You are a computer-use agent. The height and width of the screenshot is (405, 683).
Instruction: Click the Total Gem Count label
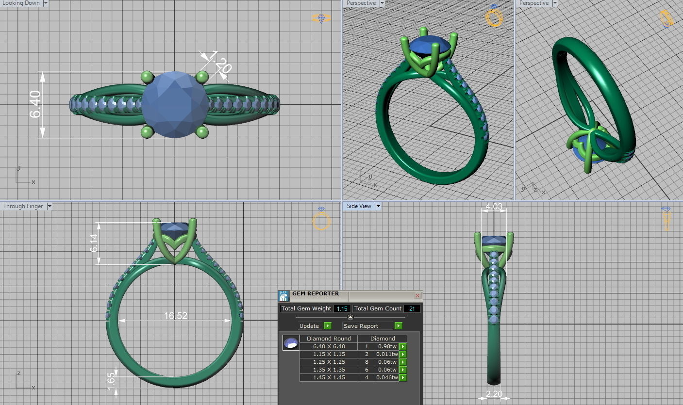click(x=378, y=308)
